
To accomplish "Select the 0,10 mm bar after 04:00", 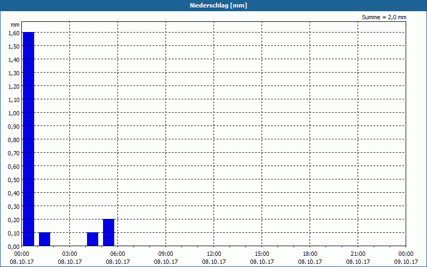I will click(x=92, y=239).
